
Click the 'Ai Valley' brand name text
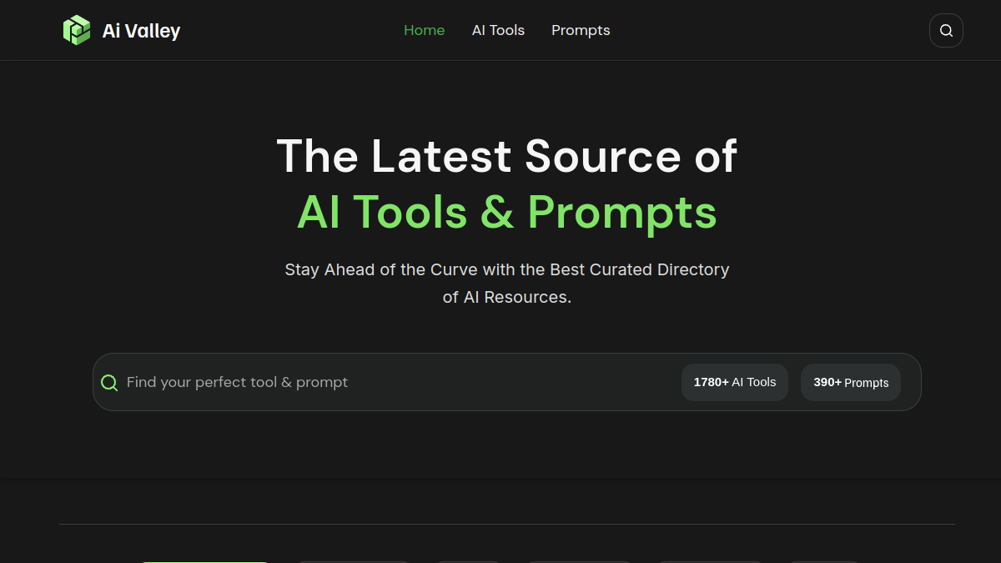point(141,32)
